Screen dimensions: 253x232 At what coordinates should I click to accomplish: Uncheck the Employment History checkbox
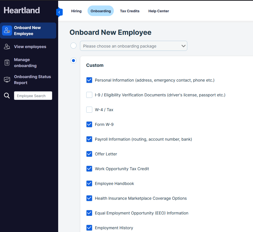[89, 228]
